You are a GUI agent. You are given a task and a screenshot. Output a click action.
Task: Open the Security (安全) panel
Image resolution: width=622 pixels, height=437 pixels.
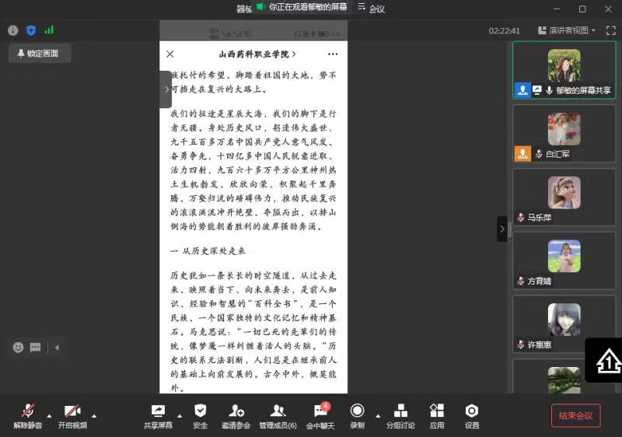[200, 416]
